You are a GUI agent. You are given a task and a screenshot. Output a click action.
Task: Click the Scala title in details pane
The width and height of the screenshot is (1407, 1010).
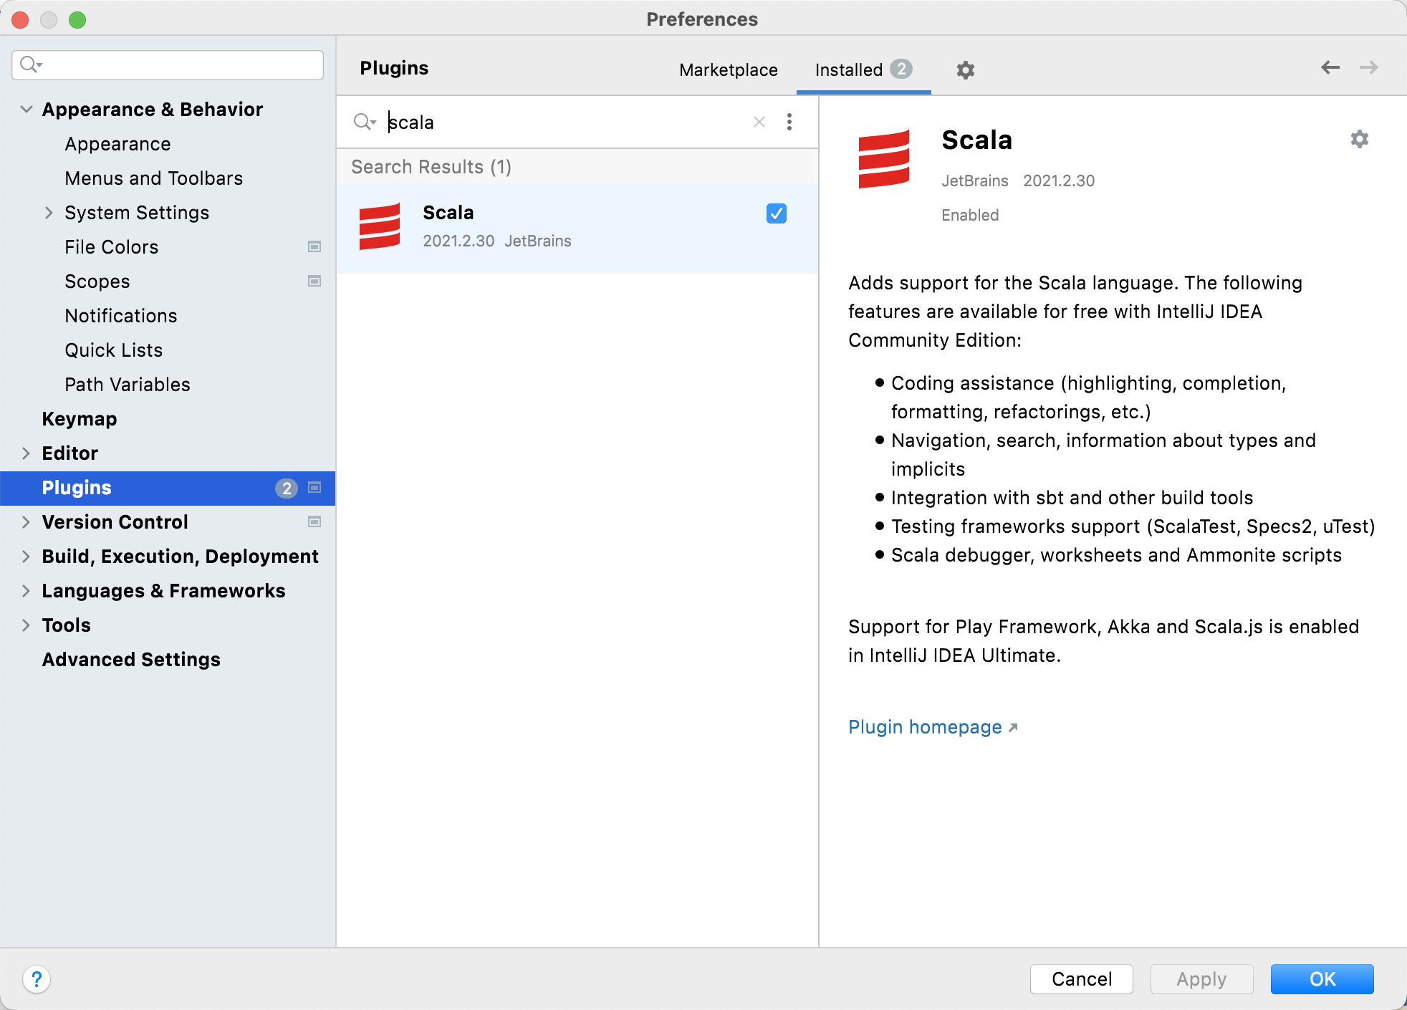(976, 140)
